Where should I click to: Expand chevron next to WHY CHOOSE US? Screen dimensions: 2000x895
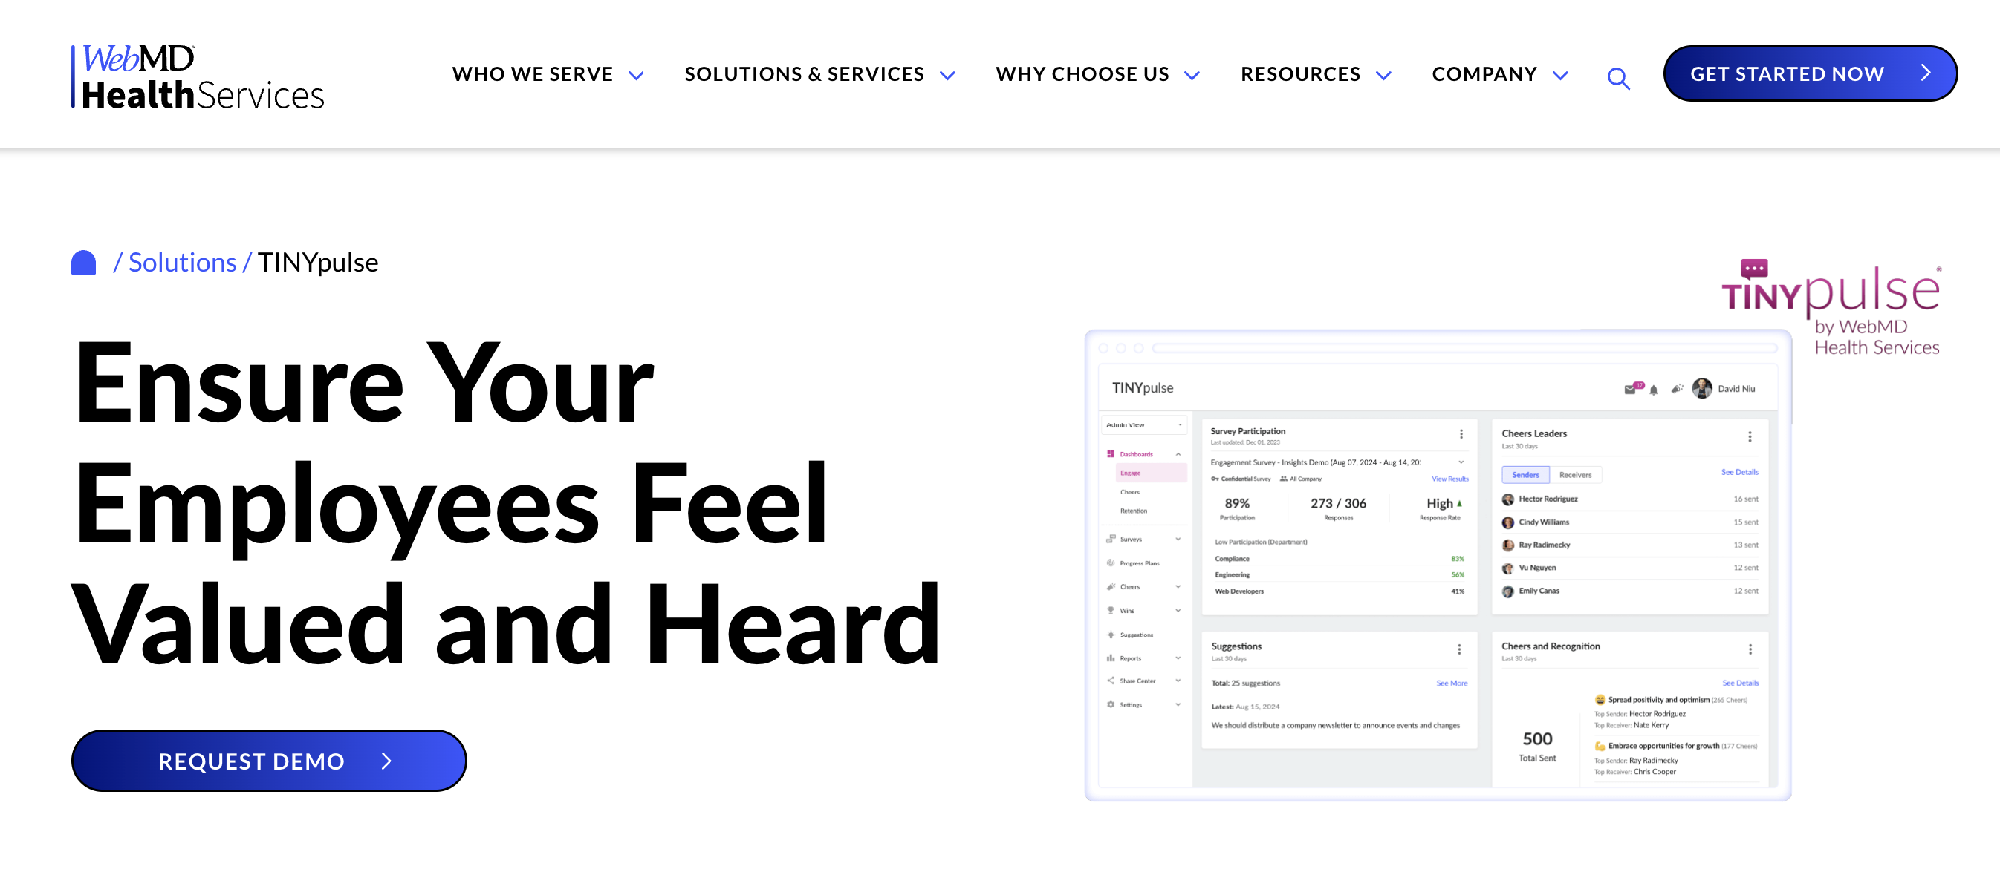[x=1192, y=75]
